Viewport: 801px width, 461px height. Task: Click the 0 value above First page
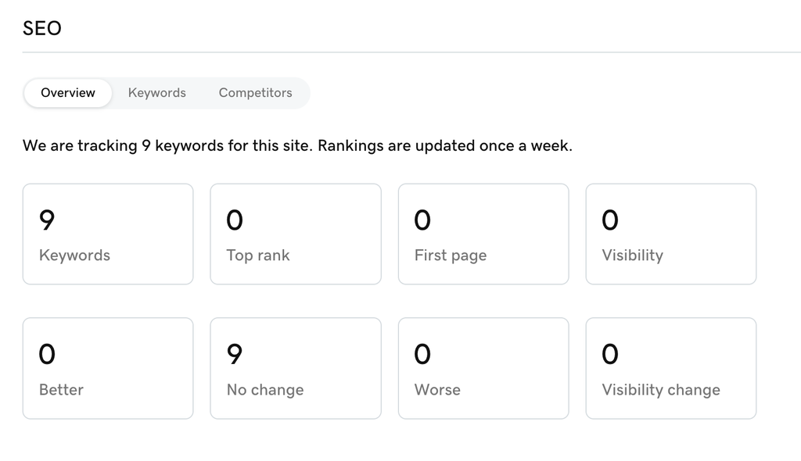click(422, 220)
